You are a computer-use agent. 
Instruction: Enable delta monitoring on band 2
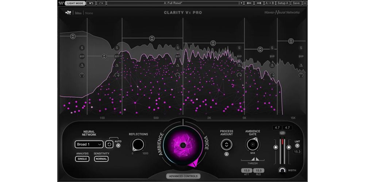pyautogui.click(x=117, y=65)
